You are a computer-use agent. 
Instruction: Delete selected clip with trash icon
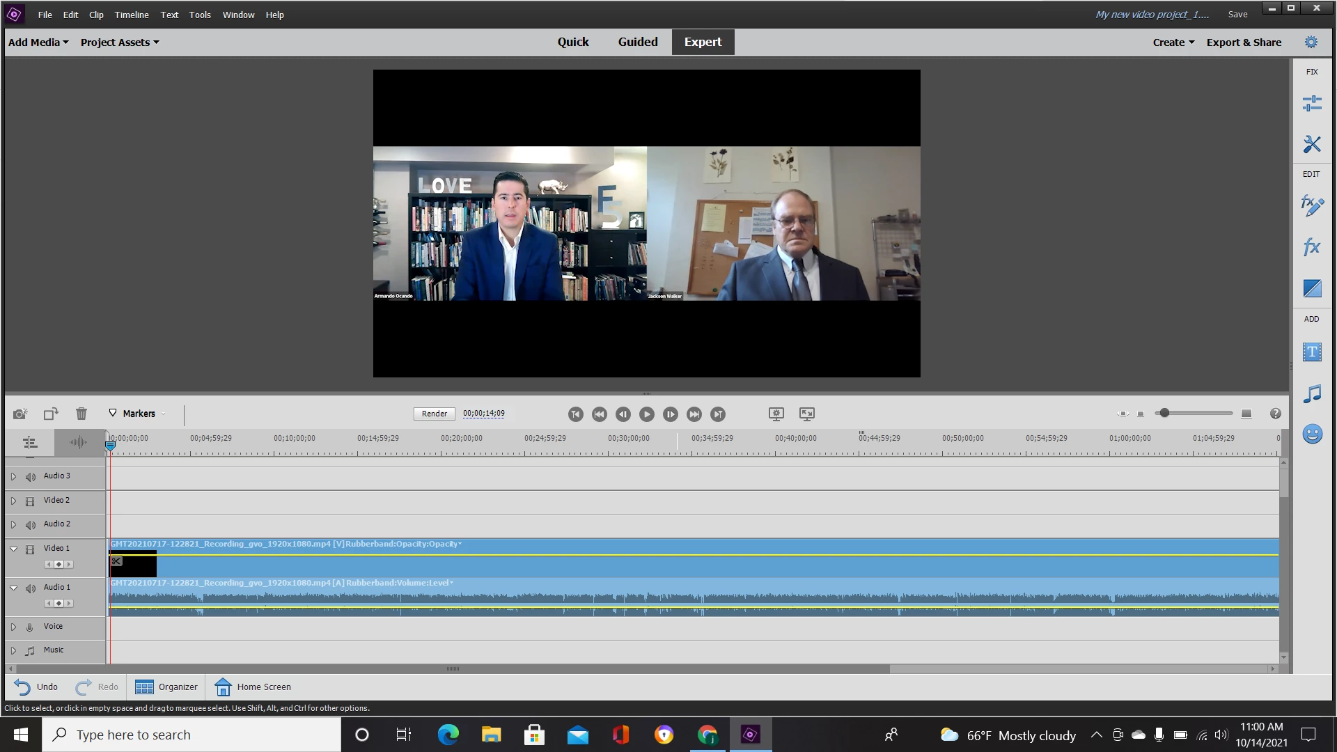(x=81, y=414)
